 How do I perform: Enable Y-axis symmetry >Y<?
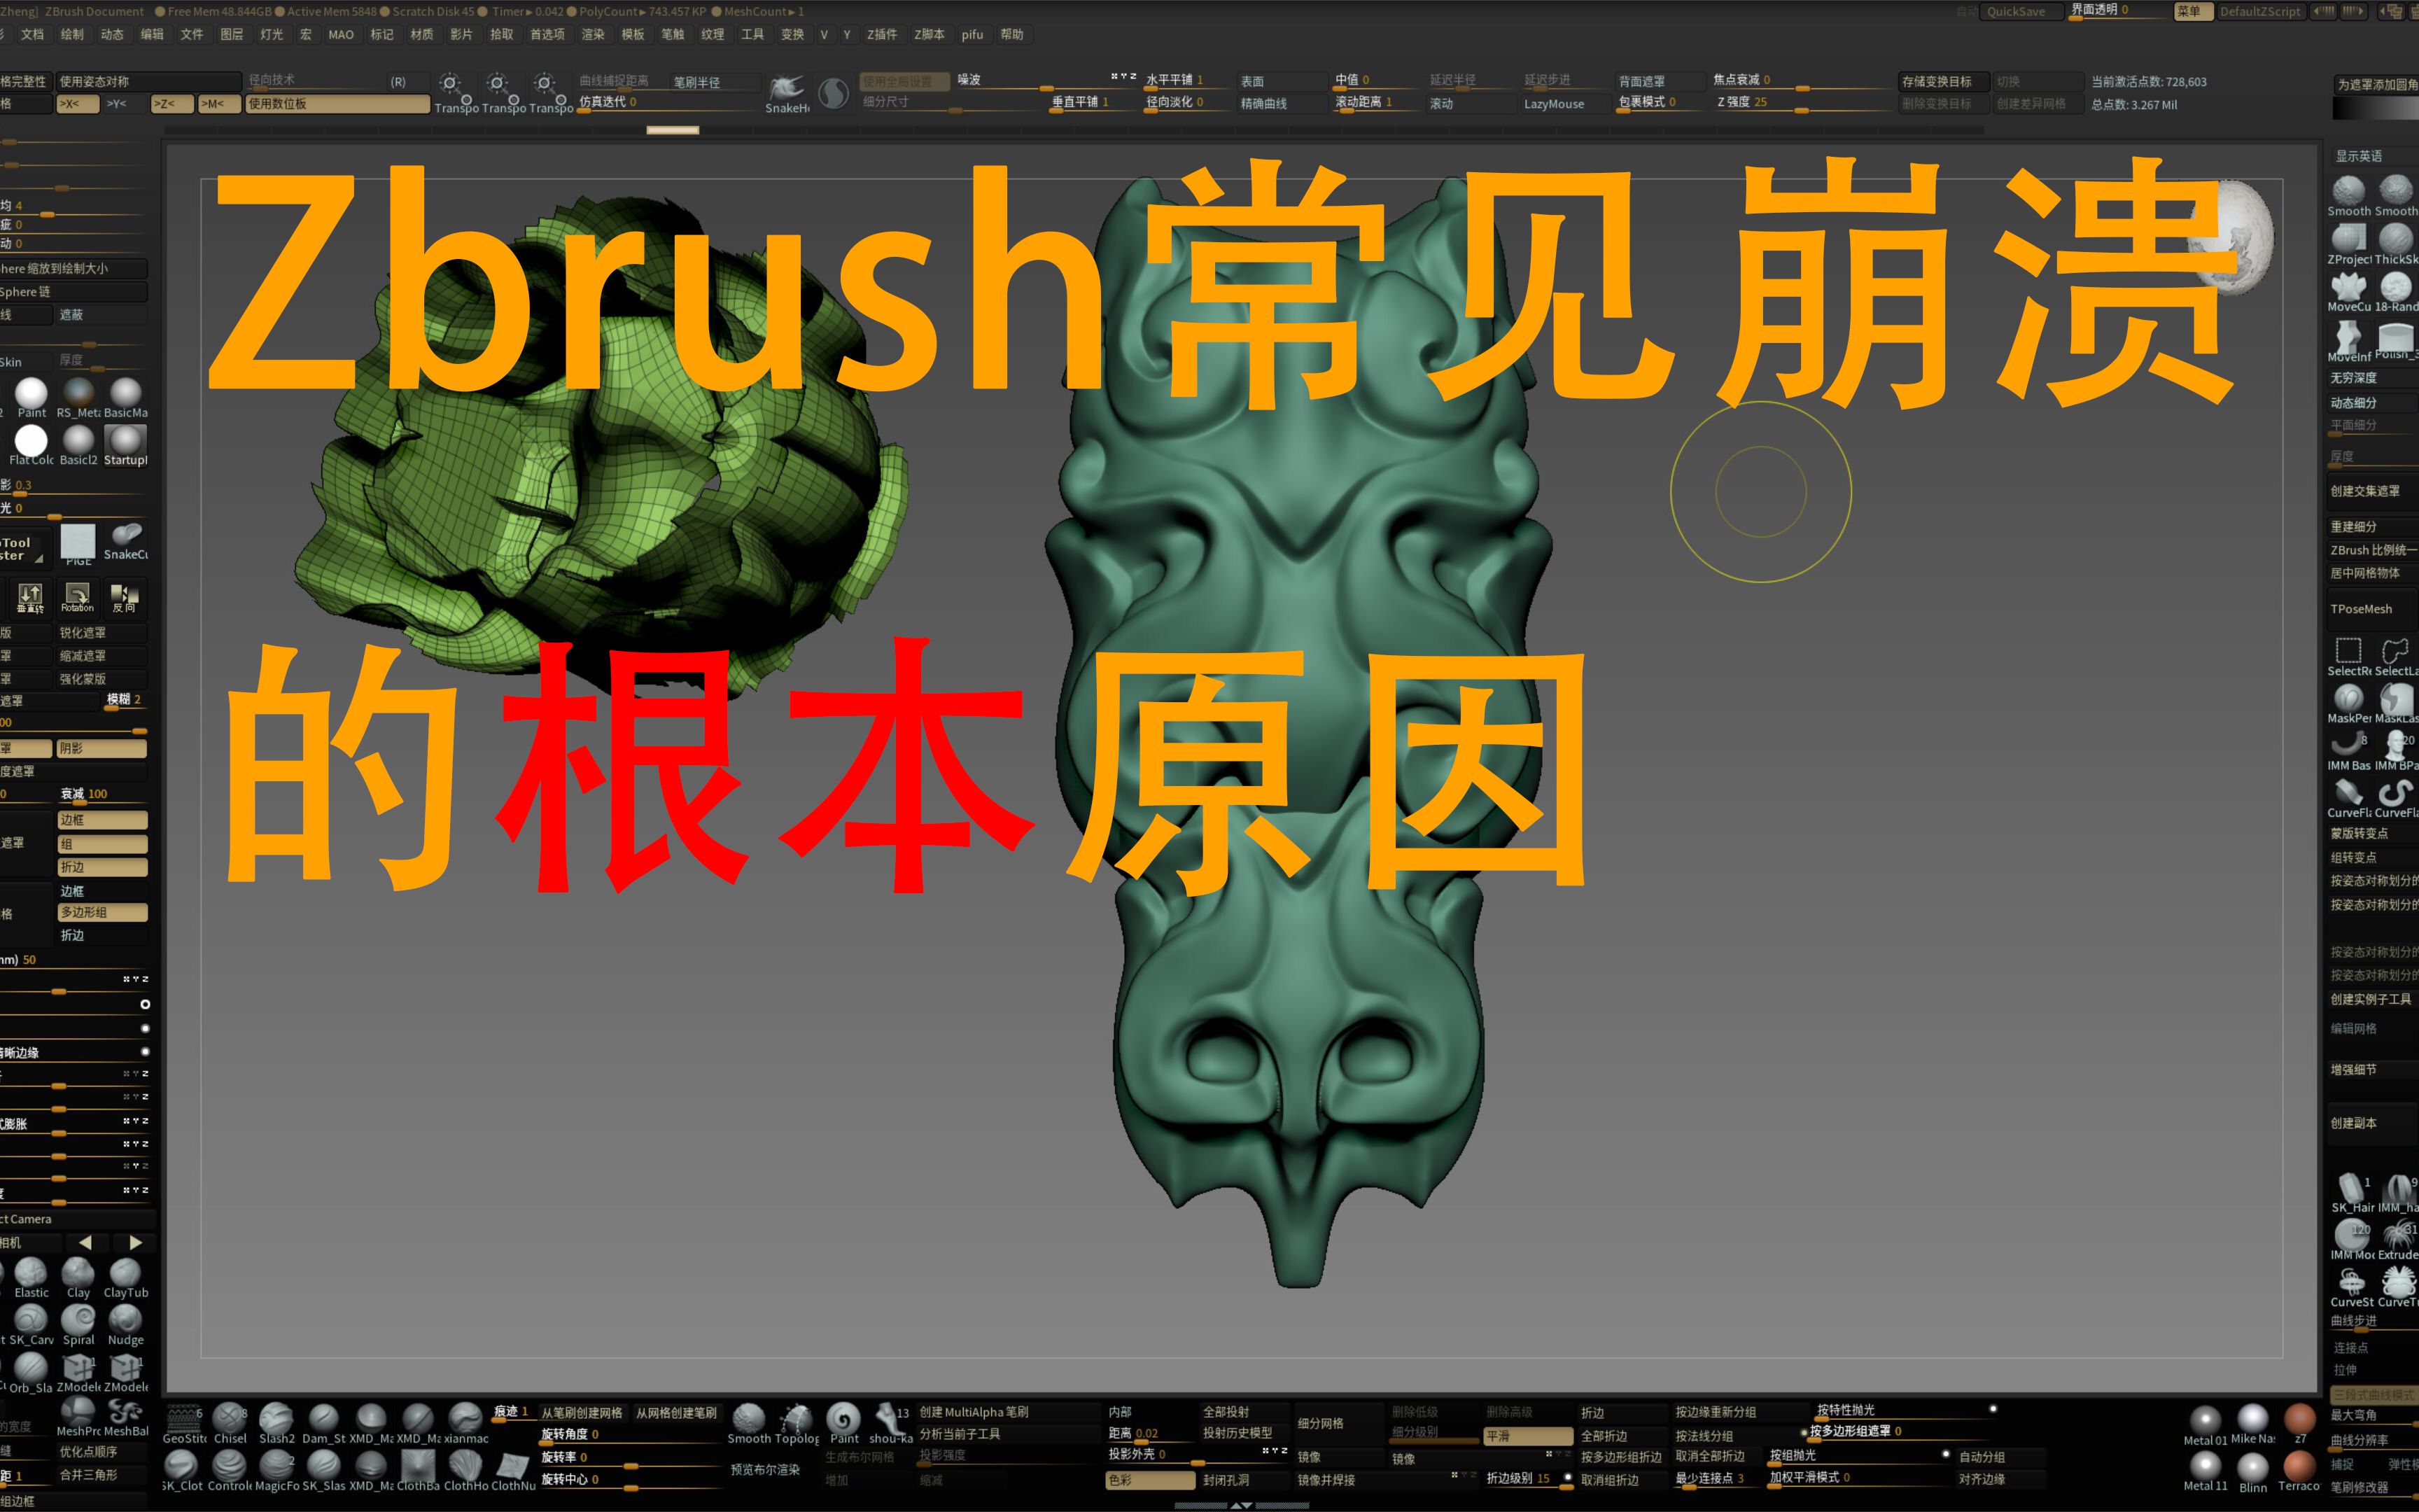126,104
